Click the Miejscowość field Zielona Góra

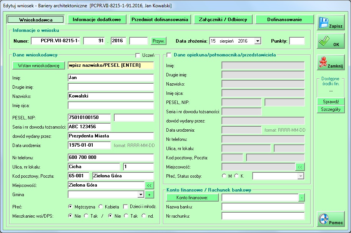coord(106,185)
